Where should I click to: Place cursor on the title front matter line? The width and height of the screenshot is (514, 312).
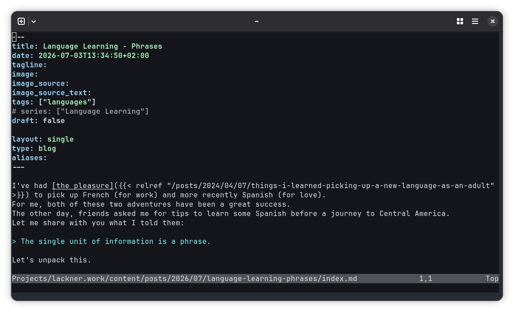pos(87,46)
